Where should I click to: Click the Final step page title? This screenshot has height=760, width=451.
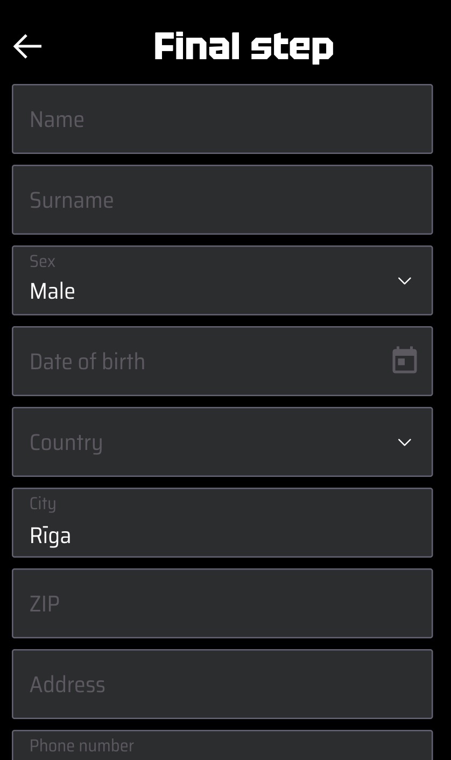[244, 46]
